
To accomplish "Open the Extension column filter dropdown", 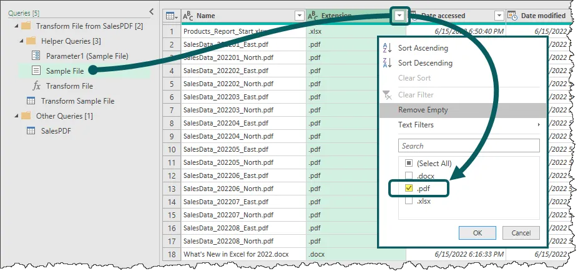I will pos(399,16).
